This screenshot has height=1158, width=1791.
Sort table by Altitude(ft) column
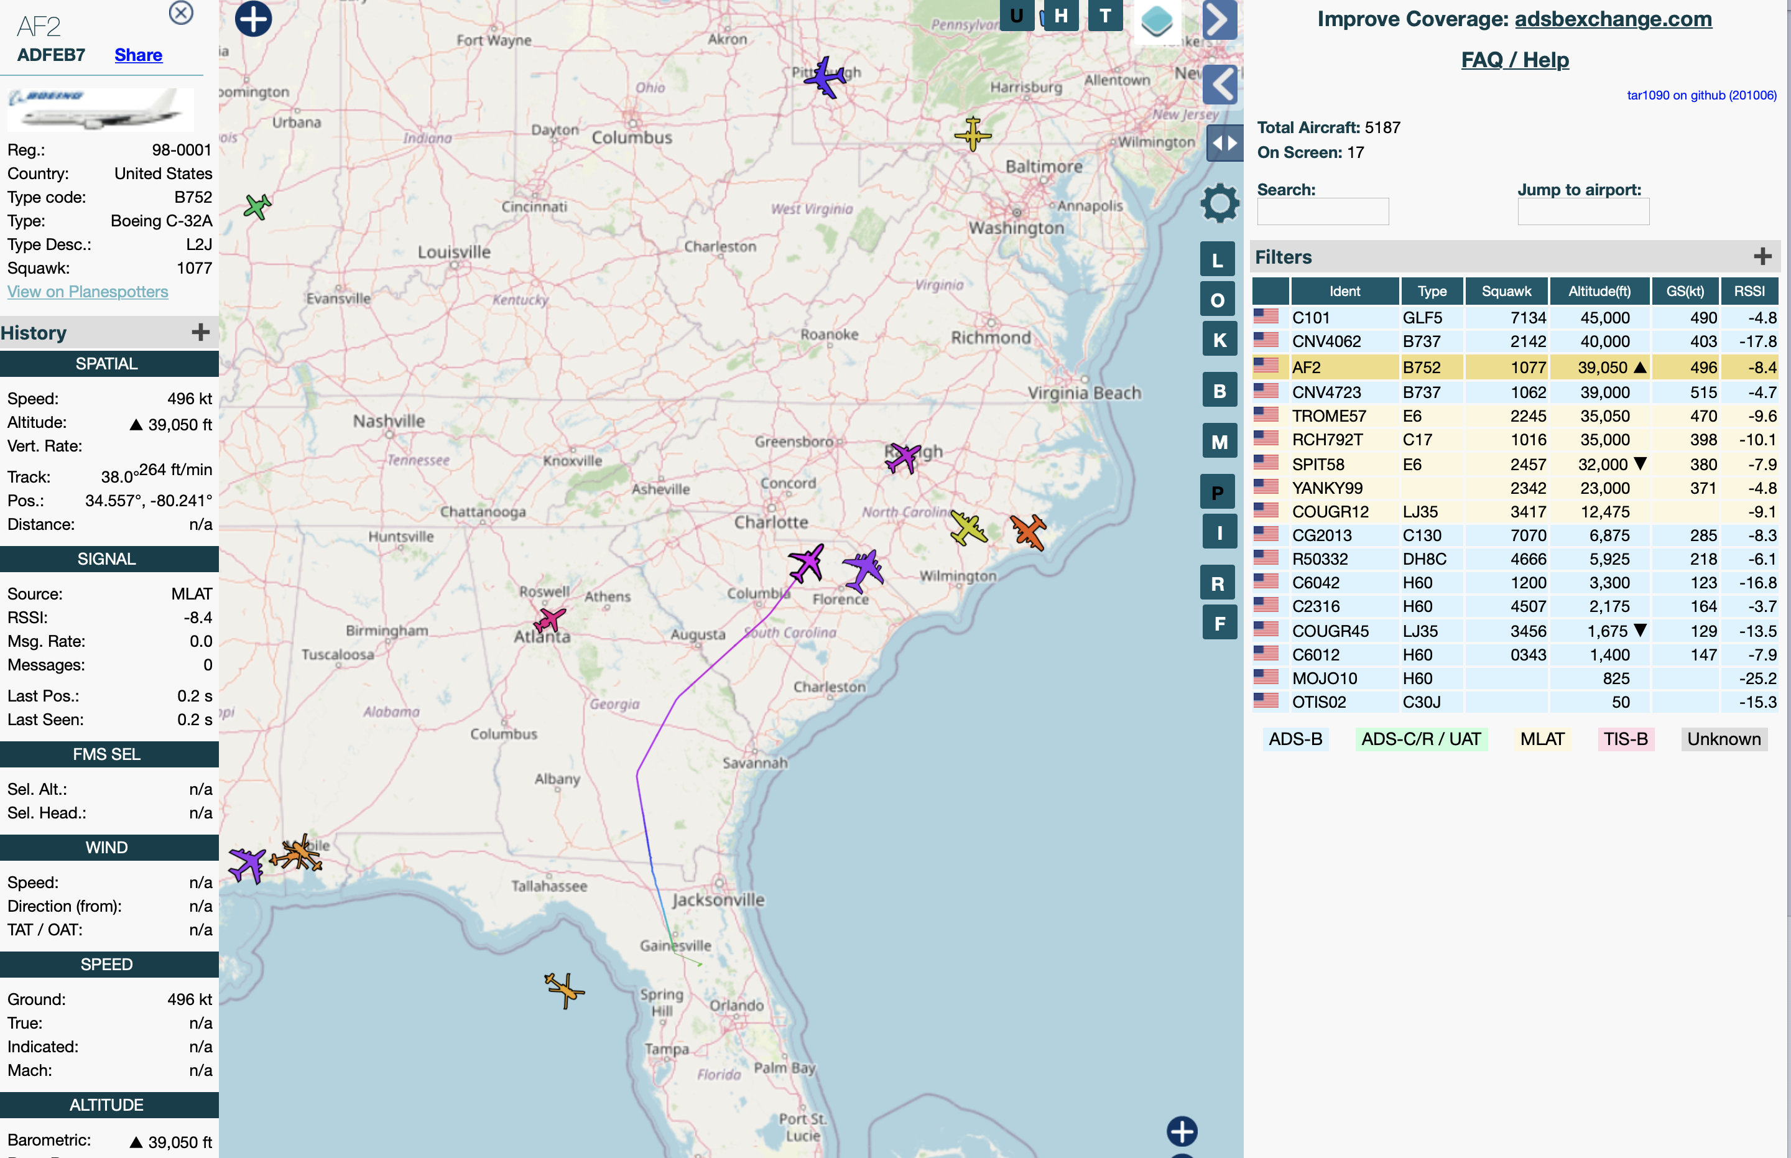tap(1599, 291)
